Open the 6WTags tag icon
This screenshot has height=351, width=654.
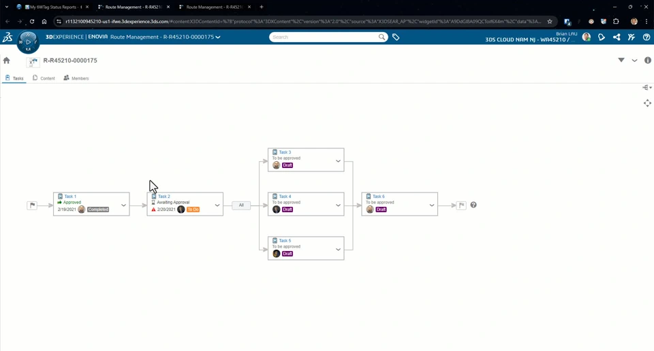[396, 37]
